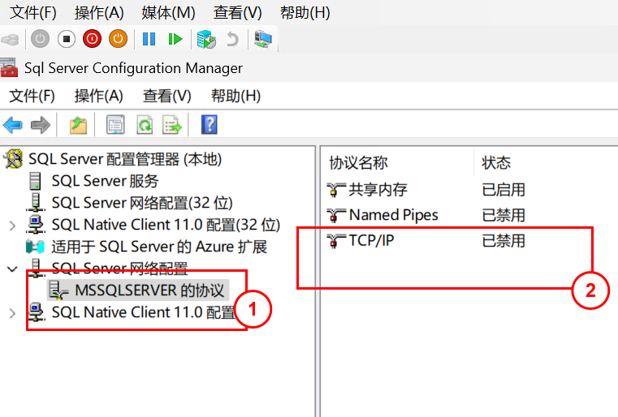
Task: Click the enhanced session monitor icon
Action: [263, 38]
